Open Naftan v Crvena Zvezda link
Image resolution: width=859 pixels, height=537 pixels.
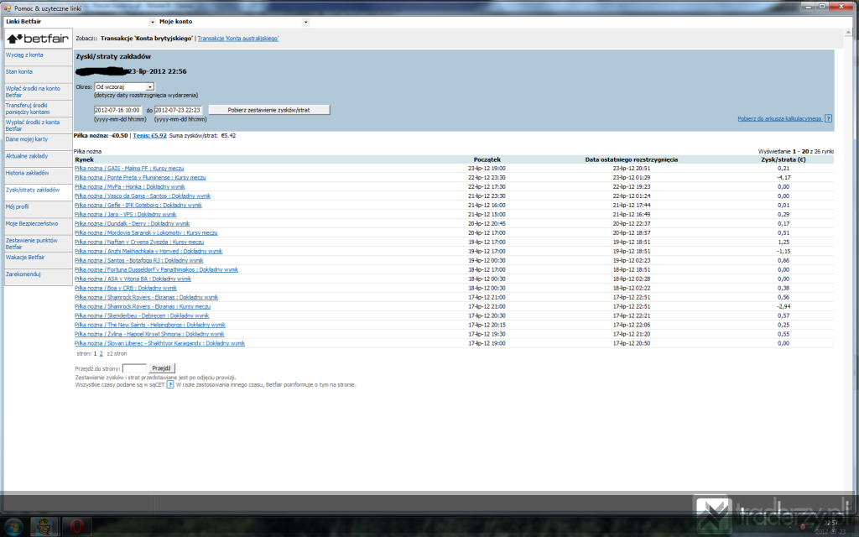tap(139, 242)
